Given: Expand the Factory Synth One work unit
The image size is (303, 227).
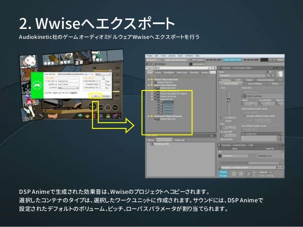Looking at the screenshot, I should (152, 96).
